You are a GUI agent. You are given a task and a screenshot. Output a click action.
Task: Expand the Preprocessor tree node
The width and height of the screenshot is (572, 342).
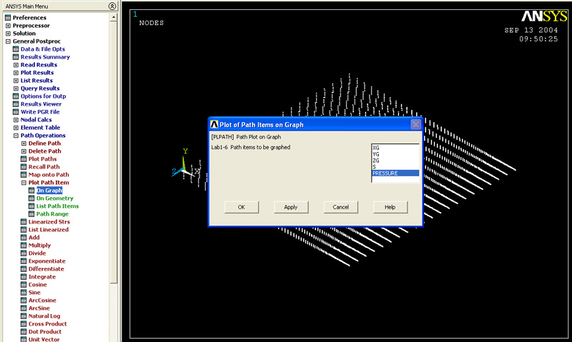point(8,26)
